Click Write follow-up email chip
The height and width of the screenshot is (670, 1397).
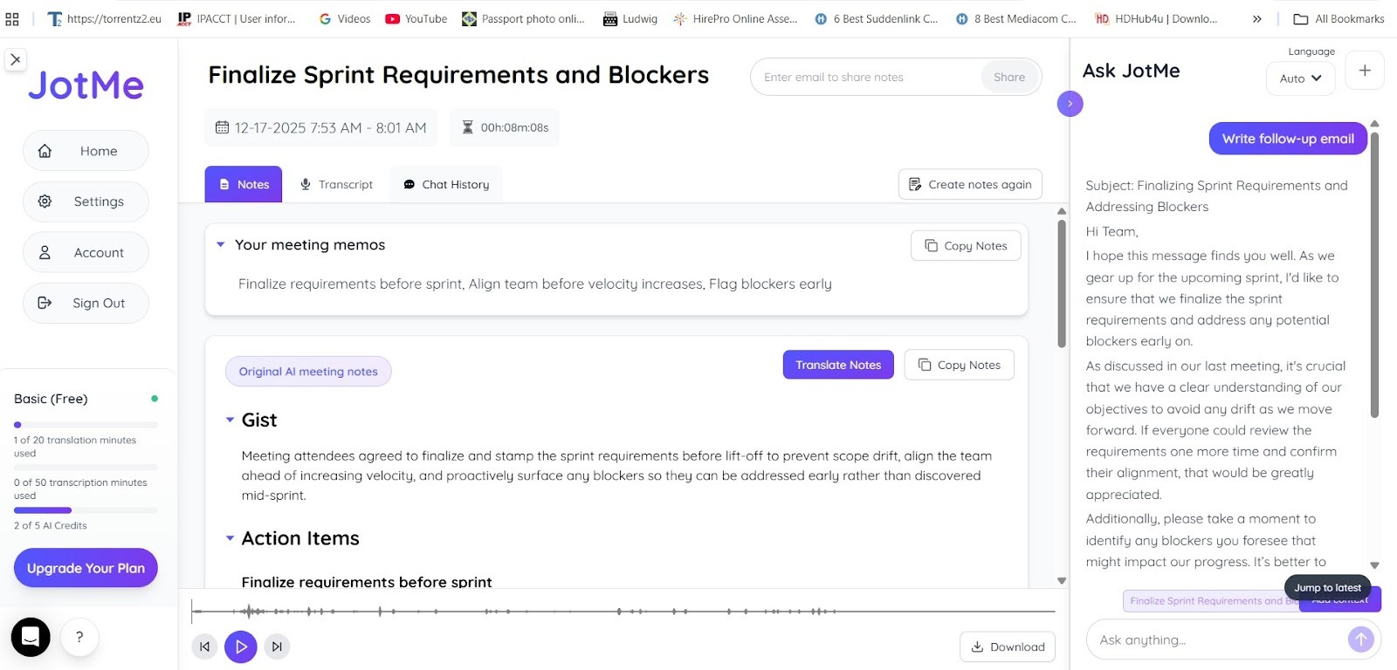[x=1288, y=139]
